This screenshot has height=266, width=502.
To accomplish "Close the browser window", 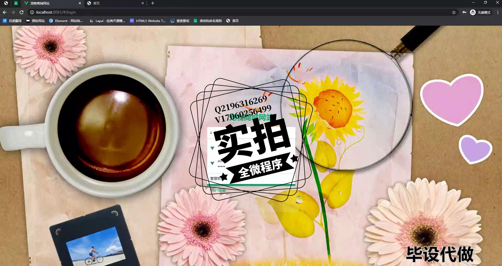I will click(497, 3).
